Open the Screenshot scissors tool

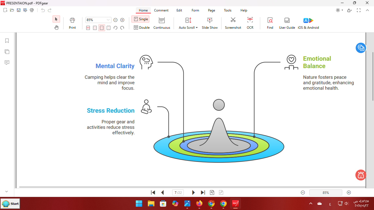[x=233, y=20]
